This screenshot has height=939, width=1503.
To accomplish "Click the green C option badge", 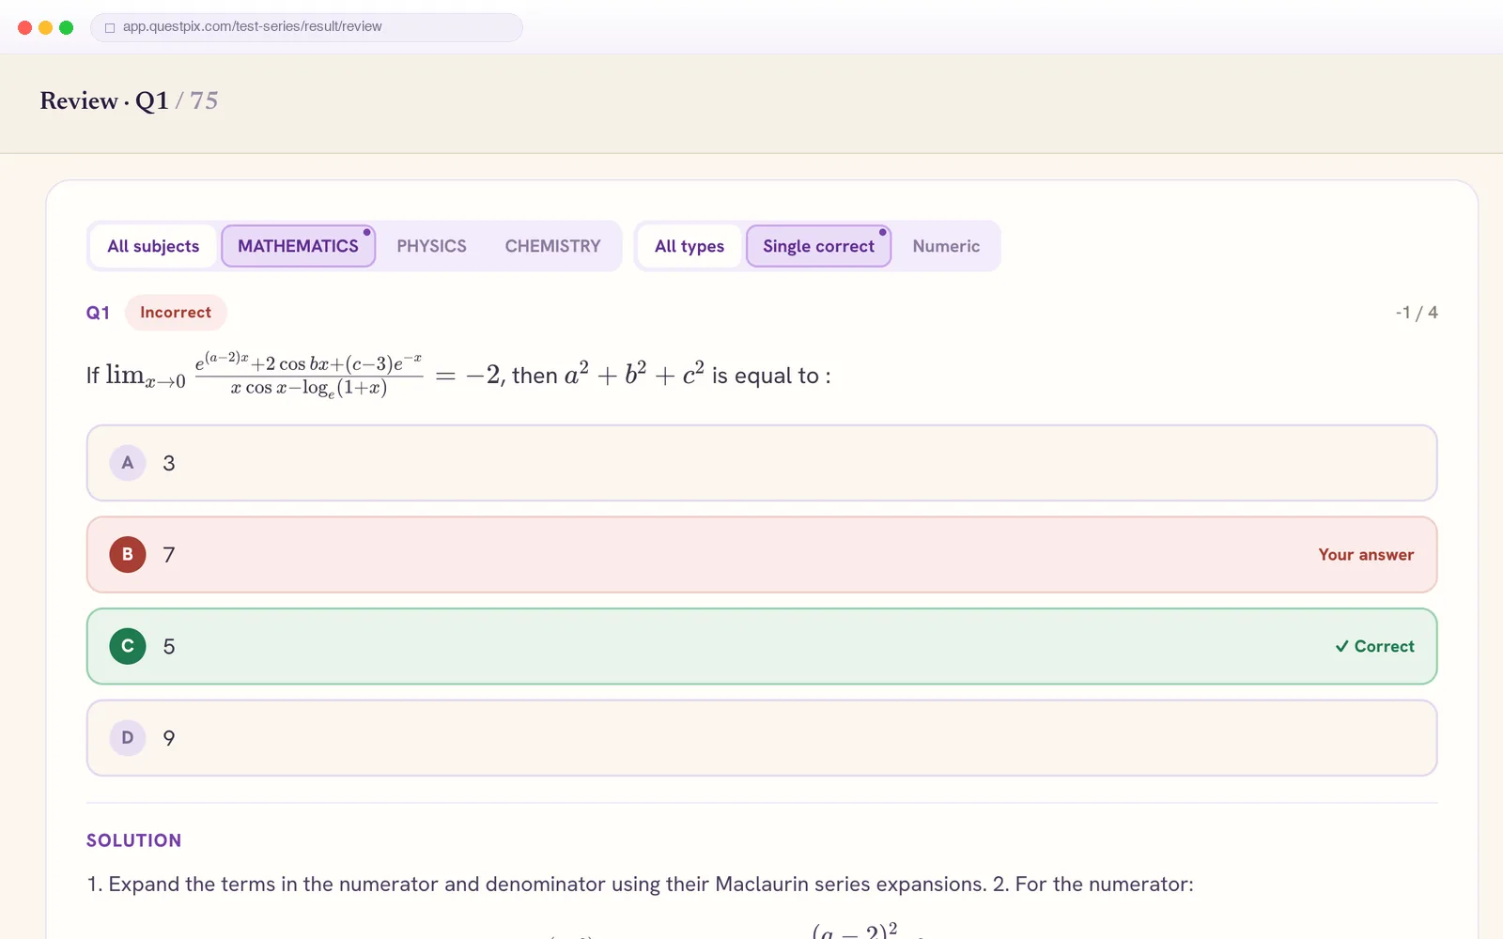I will click(128, 646).
